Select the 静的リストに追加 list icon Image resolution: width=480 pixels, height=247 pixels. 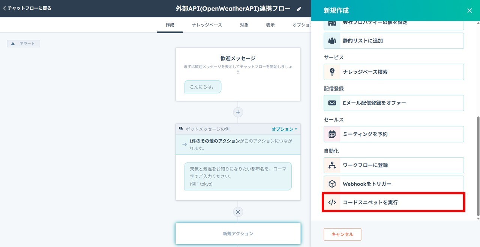click(332, 41)
